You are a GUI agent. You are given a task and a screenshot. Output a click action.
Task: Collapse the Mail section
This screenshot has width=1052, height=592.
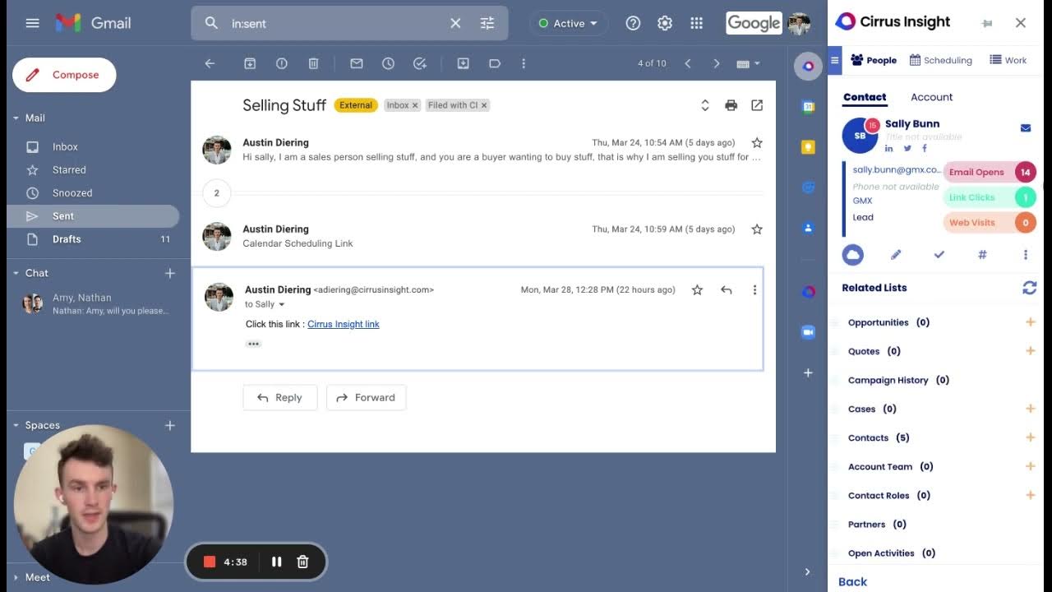pos(16,118)
